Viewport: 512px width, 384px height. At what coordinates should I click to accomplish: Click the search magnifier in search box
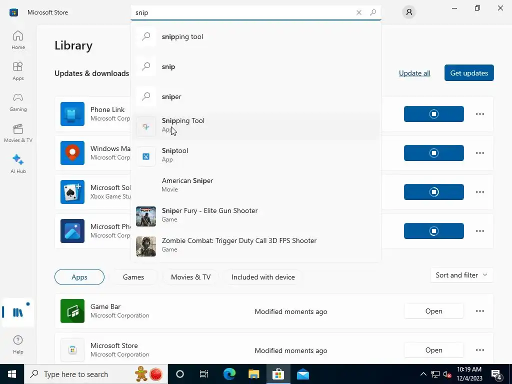pyautogui.click(x=373, y=12)
